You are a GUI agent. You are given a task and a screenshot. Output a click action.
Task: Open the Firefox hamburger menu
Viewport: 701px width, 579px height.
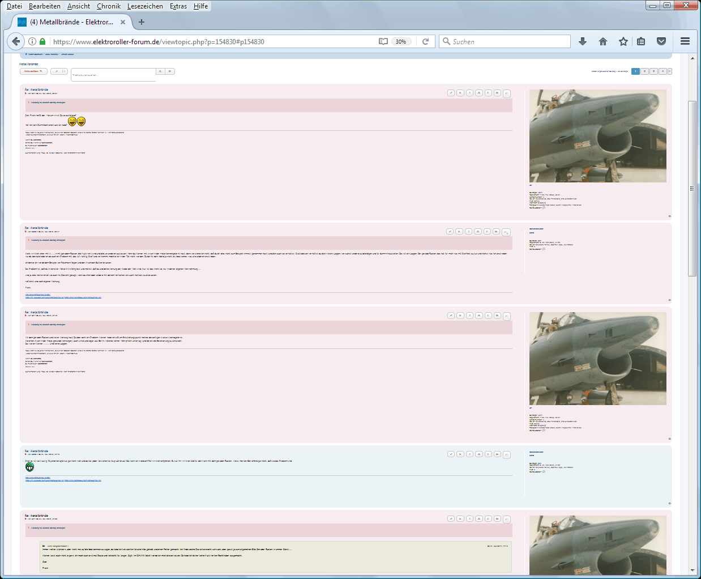[685, 41]
